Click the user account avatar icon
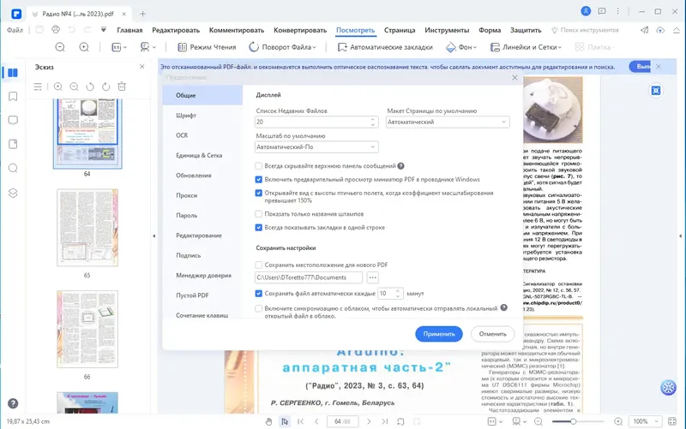 (586, 11)
